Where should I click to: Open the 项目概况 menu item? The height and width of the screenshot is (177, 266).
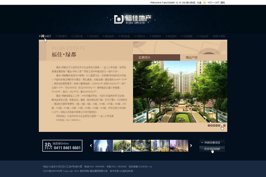point(62,36)
